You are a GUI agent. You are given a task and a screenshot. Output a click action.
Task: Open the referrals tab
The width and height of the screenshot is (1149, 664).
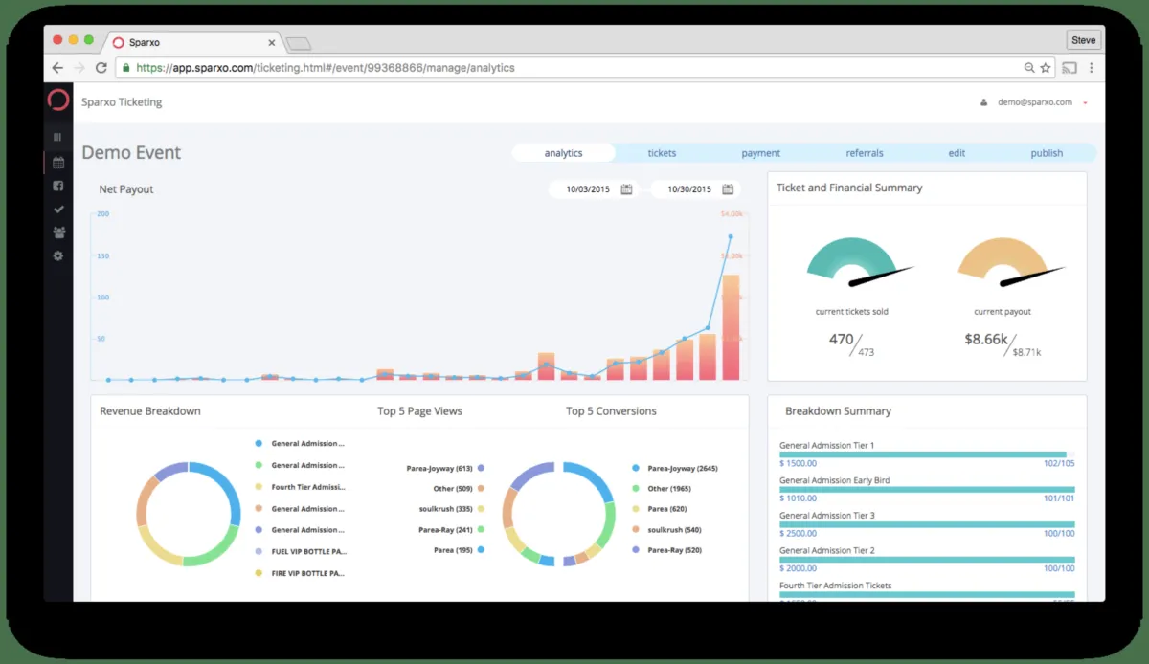(865, 153)
